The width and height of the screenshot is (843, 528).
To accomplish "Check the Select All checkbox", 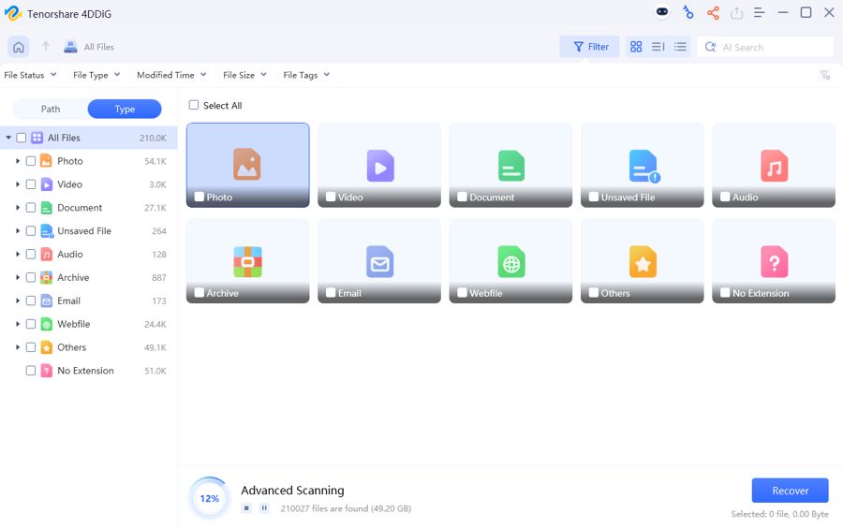I will click(x=194, y=105).
